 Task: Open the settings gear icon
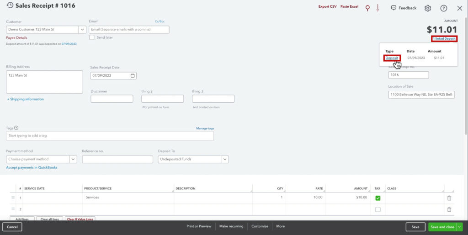tap(428, 8)
